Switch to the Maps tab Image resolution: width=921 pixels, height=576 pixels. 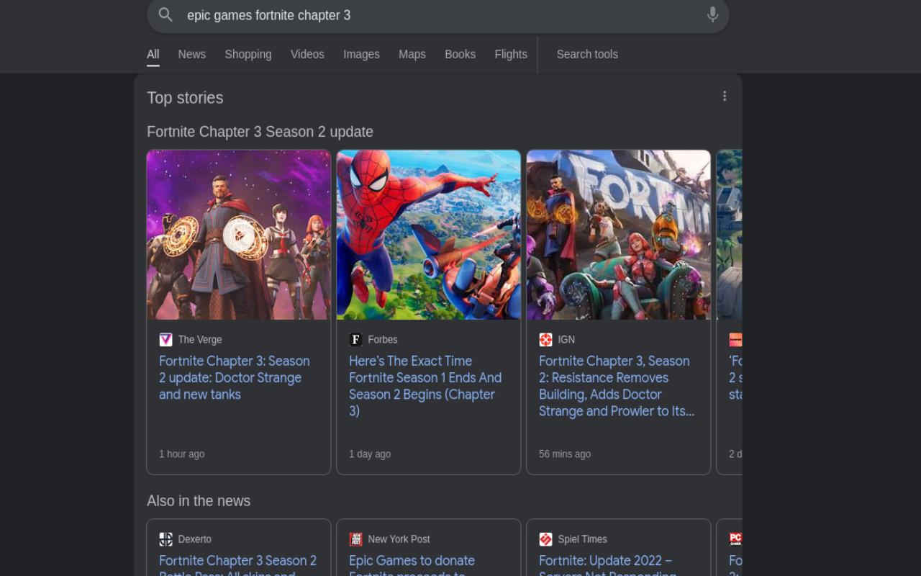(412, 54)
